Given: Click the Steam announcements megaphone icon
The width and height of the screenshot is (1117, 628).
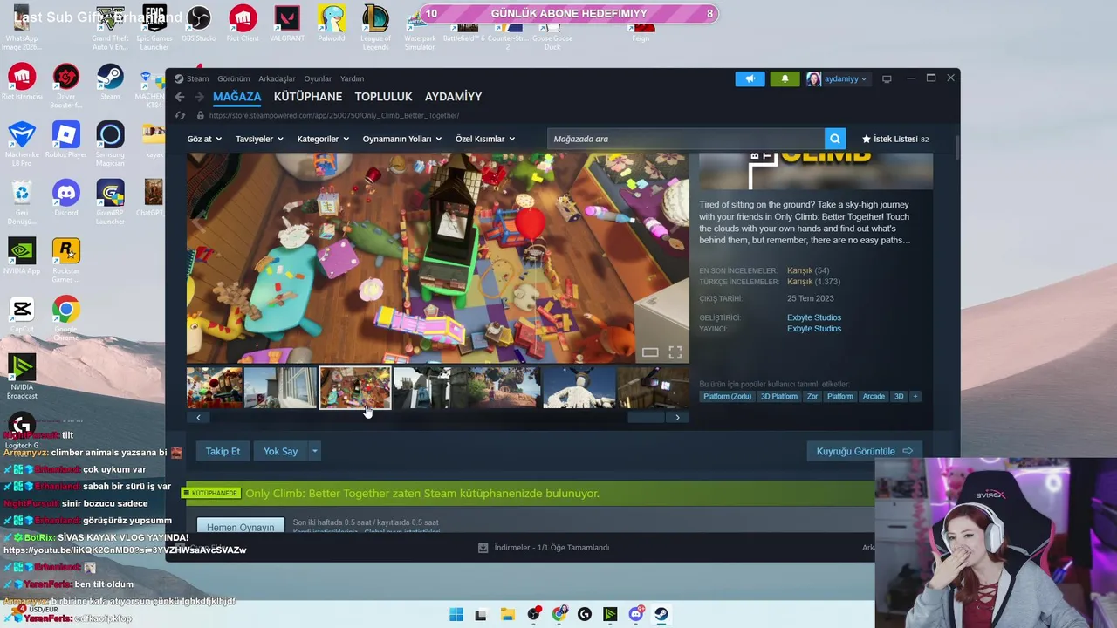Looking at the screenshot, I should coord(750,78).
